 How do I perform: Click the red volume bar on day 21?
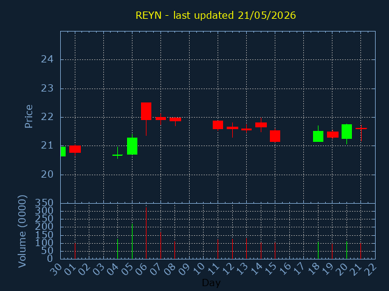360,251
